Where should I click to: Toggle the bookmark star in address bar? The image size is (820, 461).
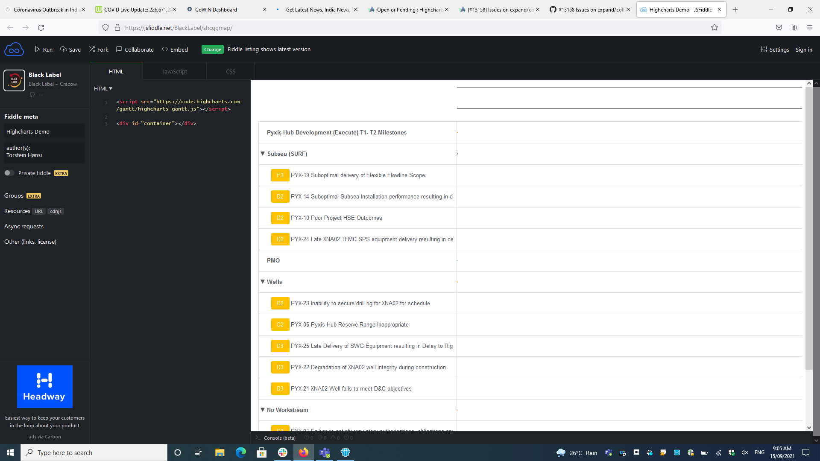715,27
